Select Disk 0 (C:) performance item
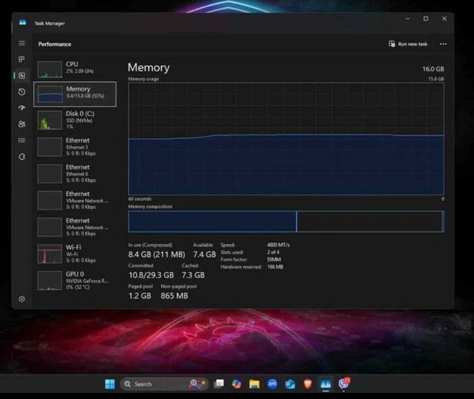The image size is (474, 399). (75, 120)
